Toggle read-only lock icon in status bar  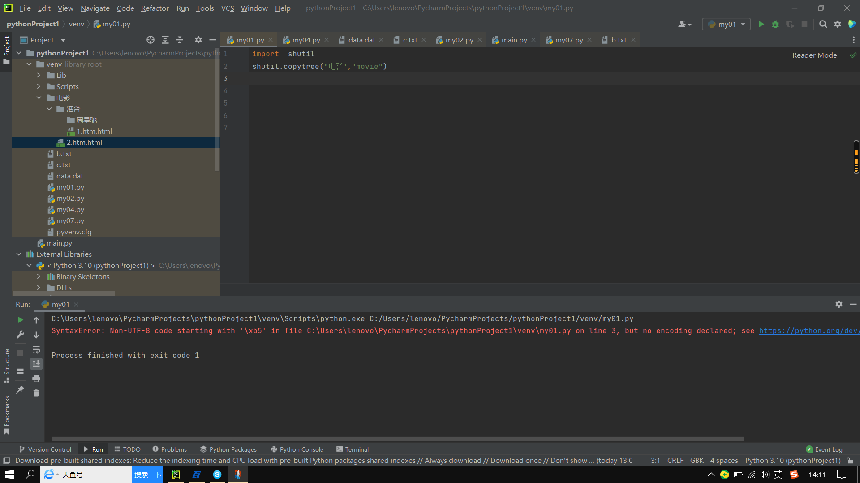point(850,461)
